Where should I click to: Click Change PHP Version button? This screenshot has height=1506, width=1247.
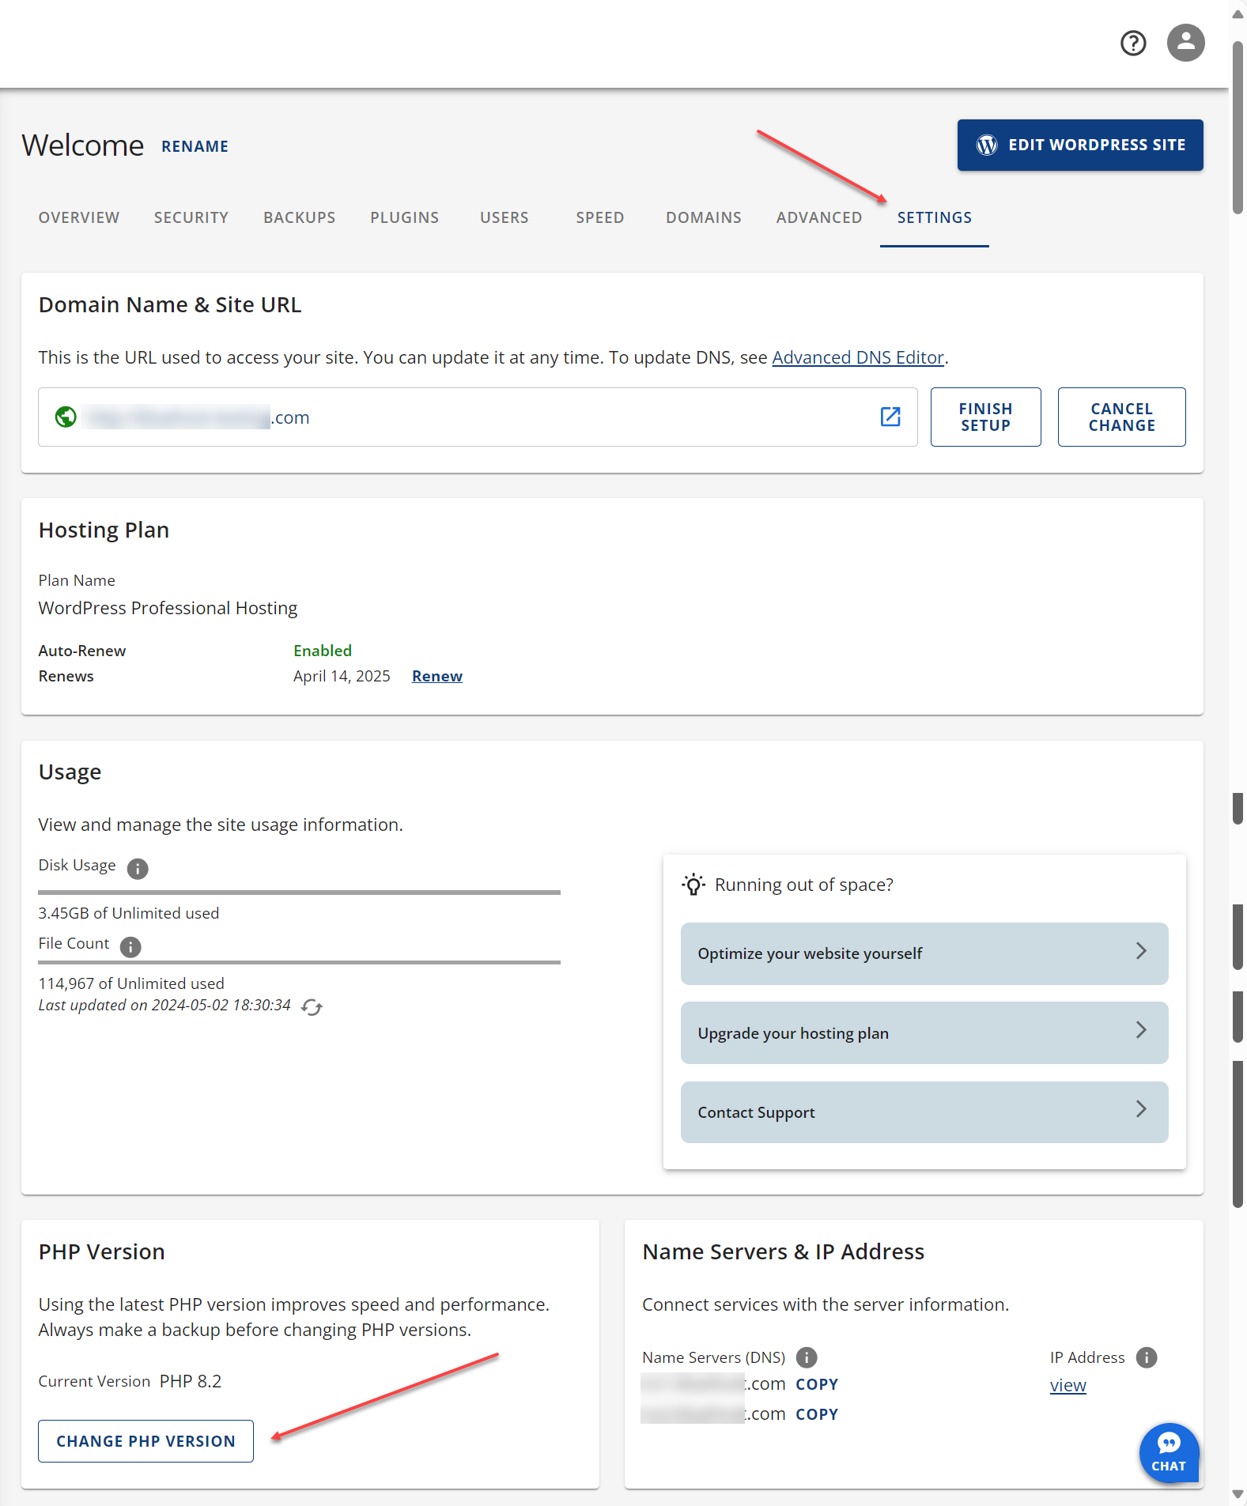(146, 1441)
